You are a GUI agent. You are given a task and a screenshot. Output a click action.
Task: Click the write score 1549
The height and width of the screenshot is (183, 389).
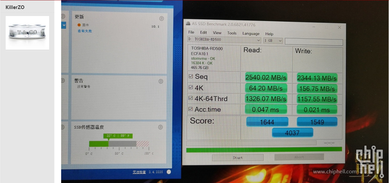[x=317, y=122]
